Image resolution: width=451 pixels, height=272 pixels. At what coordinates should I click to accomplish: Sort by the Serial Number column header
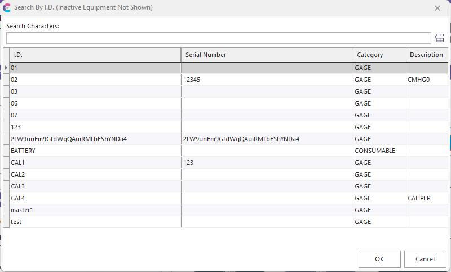click(x=267, y=55)
